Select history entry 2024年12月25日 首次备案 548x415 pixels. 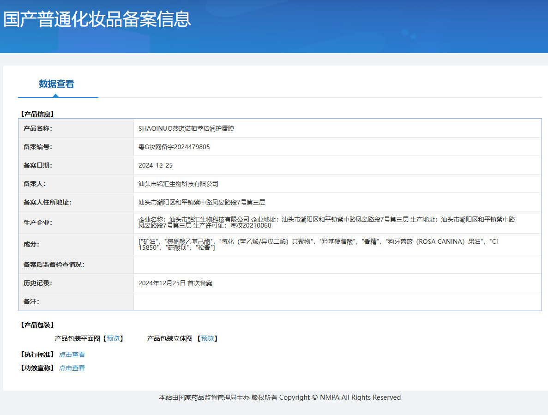pos(175,283)
